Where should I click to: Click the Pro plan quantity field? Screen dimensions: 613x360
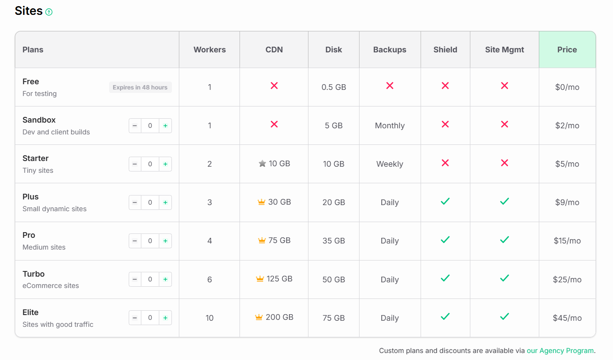(x=150, y=241)
